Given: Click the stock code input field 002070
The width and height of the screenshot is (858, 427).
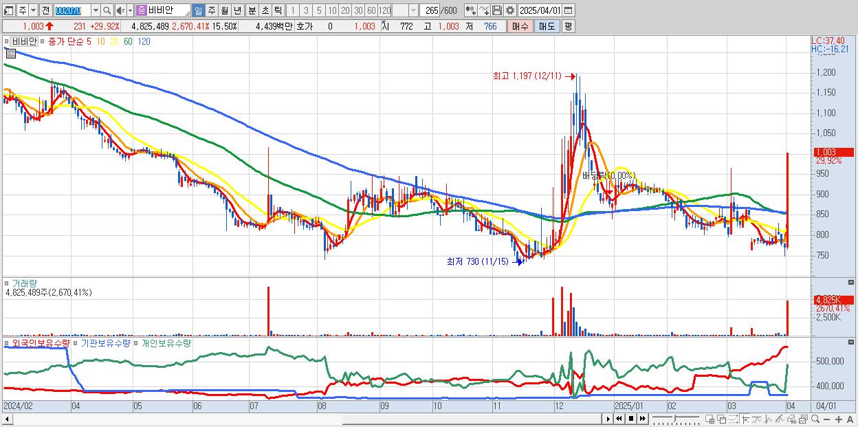Looking at the screenshot, I should point(72,10).
